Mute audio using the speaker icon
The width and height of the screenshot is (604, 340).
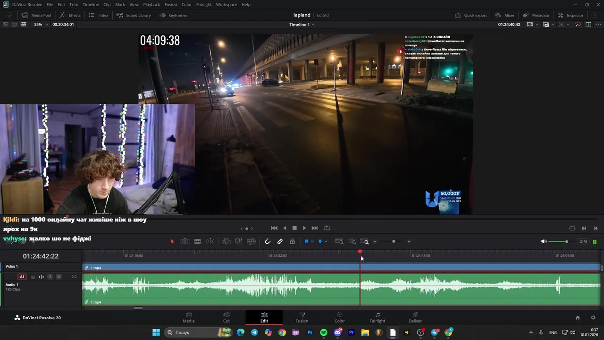point(544,241)
